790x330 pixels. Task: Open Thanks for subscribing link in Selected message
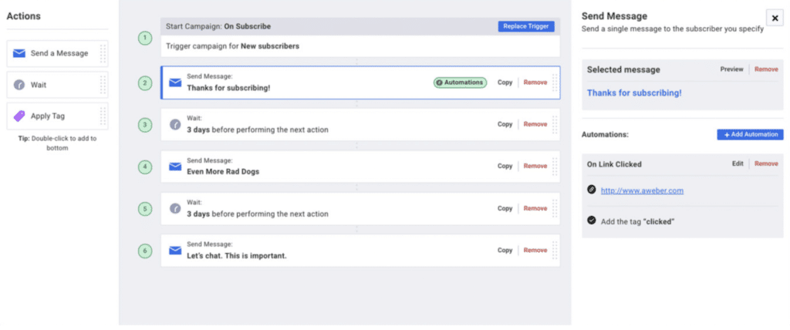pos(634,93)
